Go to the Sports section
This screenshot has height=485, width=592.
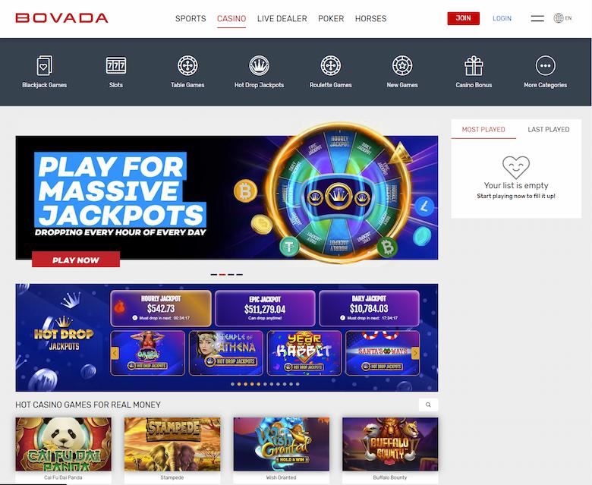[x=191, y=18]
